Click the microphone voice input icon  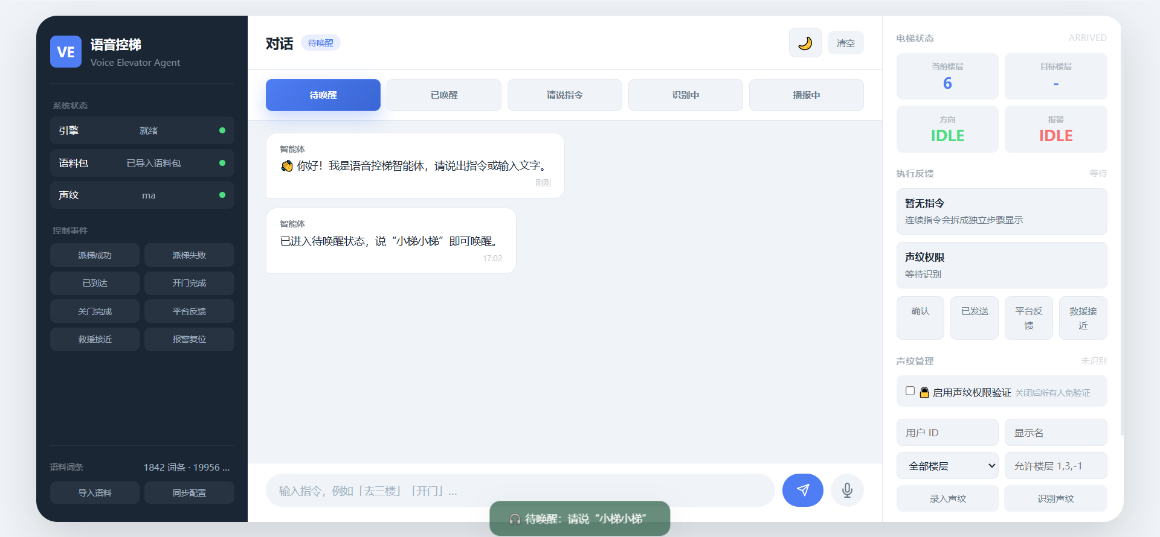point(847,490)
